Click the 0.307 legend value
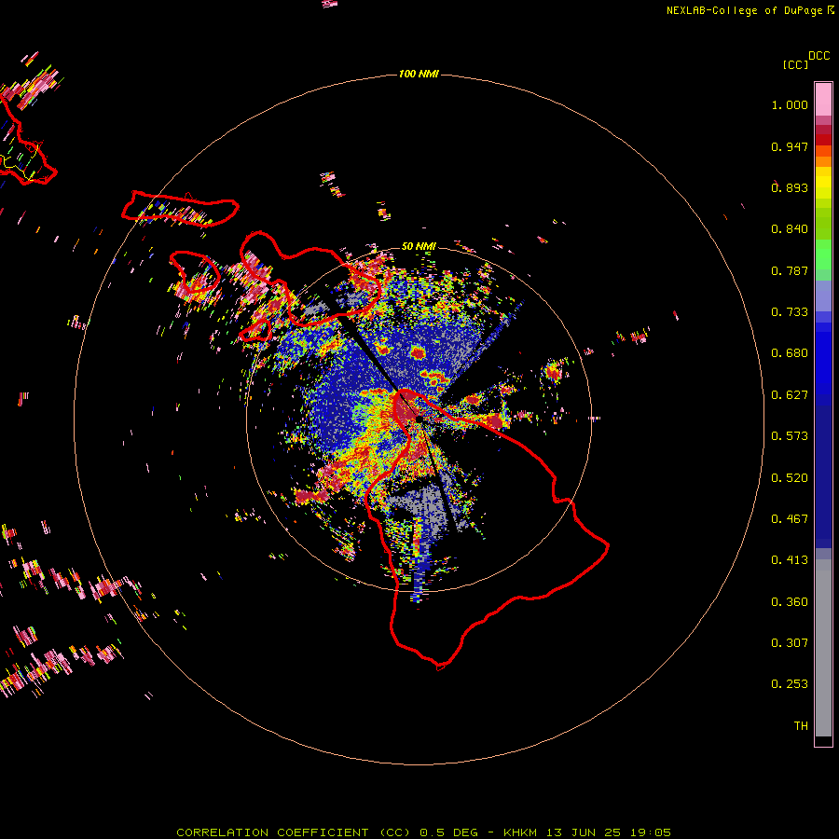Screen dimensions: 839x839 point(790,643)
